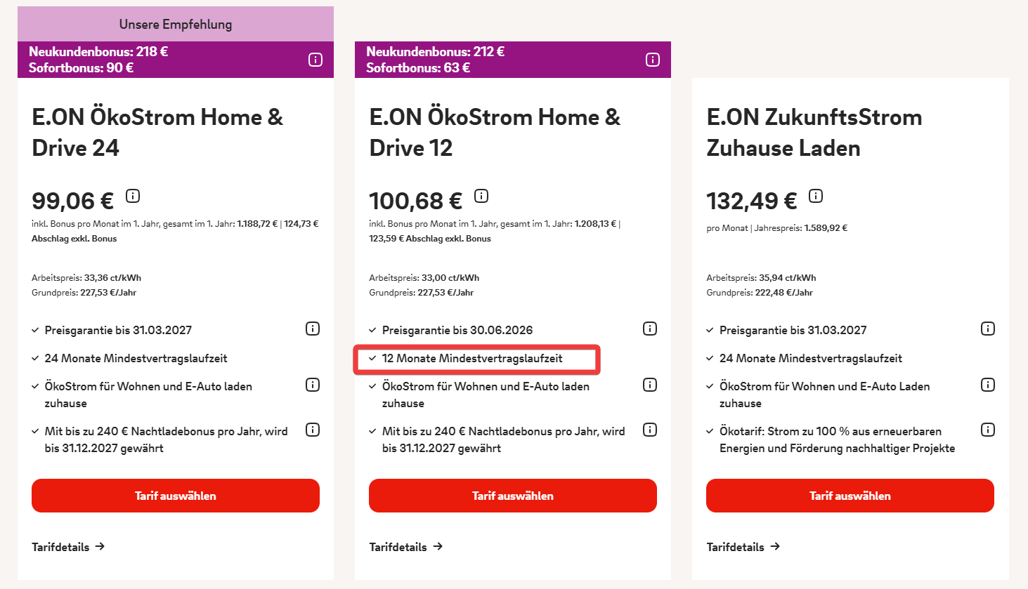The width and height of the screenshot is (1028, 589).
Task: Open info icon beside Neukundenbonus 218 €
Action: point(315,60)
